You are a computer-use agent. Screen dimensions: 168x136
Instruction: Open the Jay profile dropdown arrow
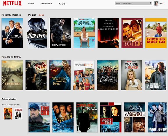[163, 3]
